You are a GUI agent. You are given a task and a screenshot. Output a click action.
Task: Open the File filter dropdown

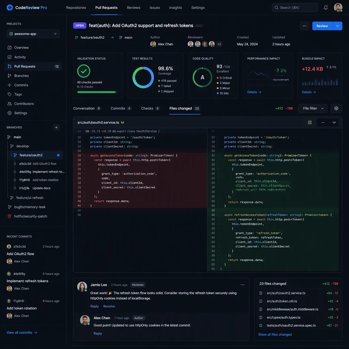pyautogui.click(x=313, y=108)
